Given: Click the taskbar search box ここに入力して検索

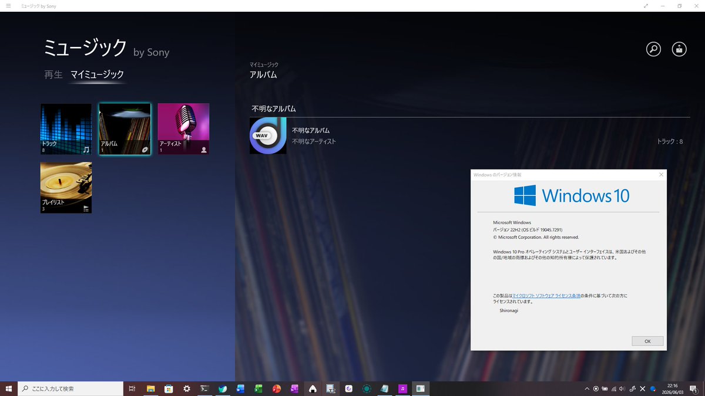Looking at the screenshot, I should click(70, 388).
